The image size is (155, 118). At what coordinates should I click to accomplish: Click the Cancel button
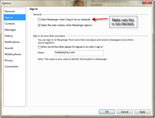[125, 112]
